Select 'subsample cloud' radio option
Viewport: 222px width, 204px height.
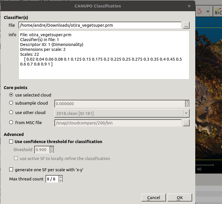click(11, 103)
